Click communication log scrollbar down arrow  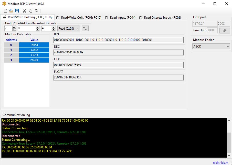[x=229, y=155]
